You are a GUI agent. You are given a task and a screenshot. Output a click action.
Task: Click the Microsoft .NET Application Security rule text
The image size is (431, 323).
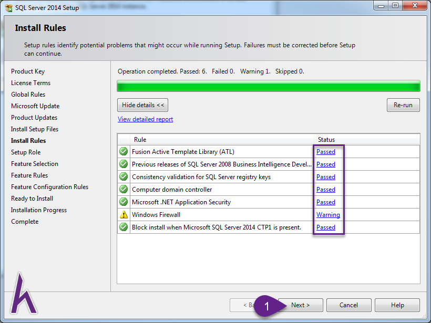pyautogui.click(x=181, y=202)
